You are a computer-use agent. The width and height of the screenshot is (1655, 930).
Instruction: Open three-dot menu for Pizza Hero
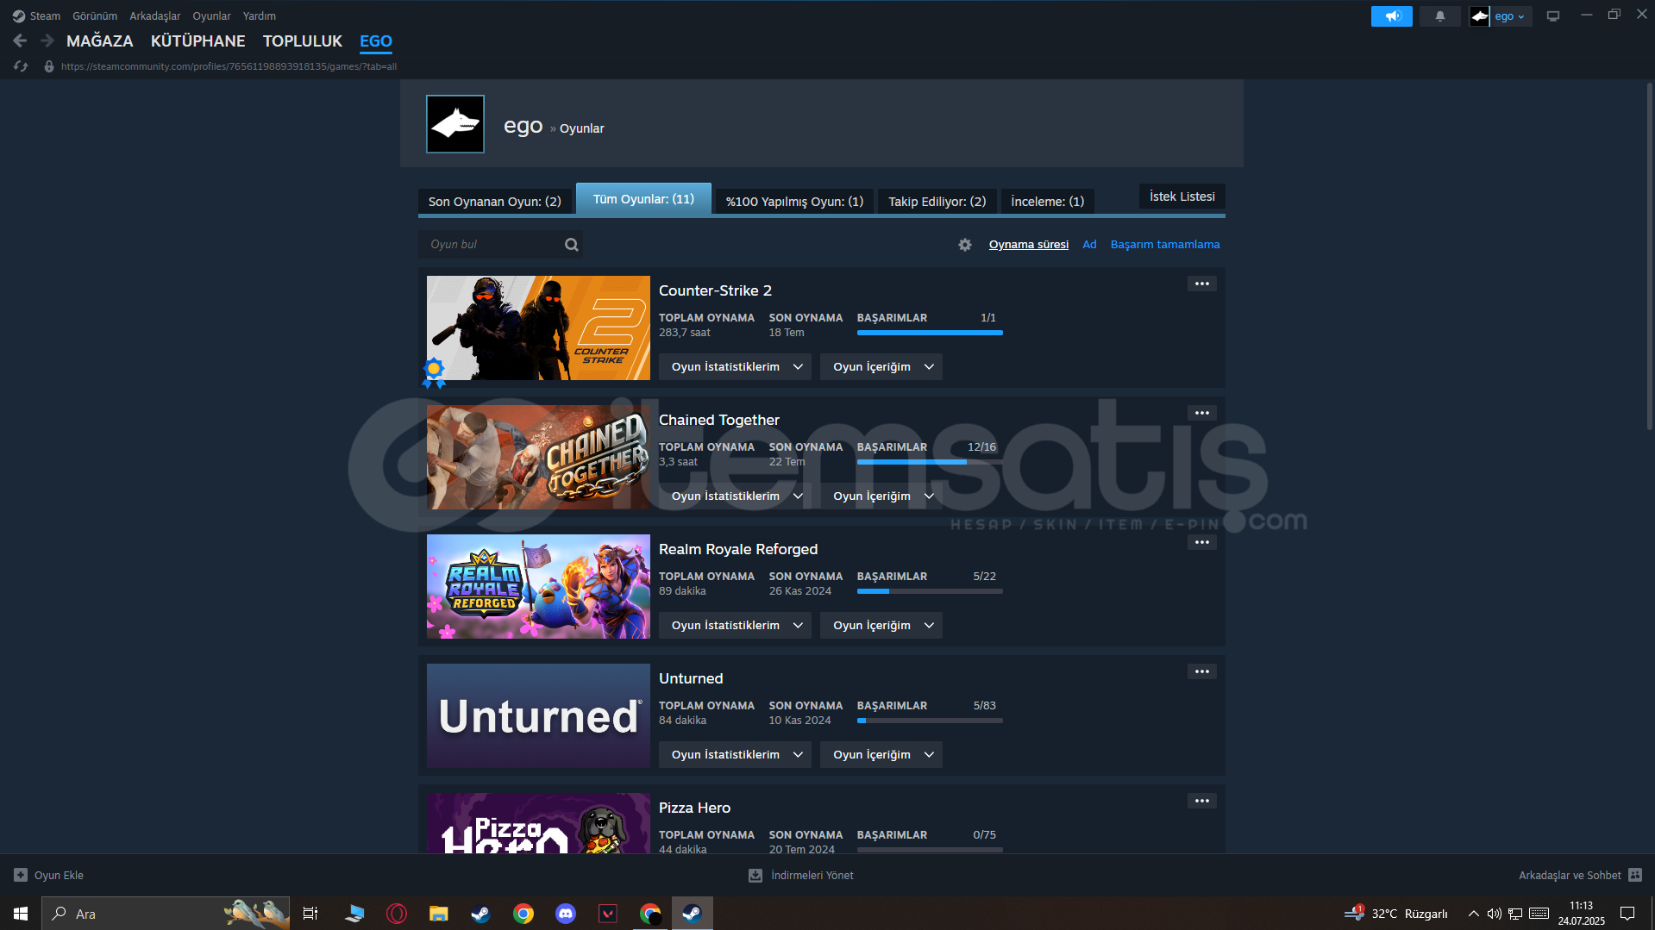1201,801
